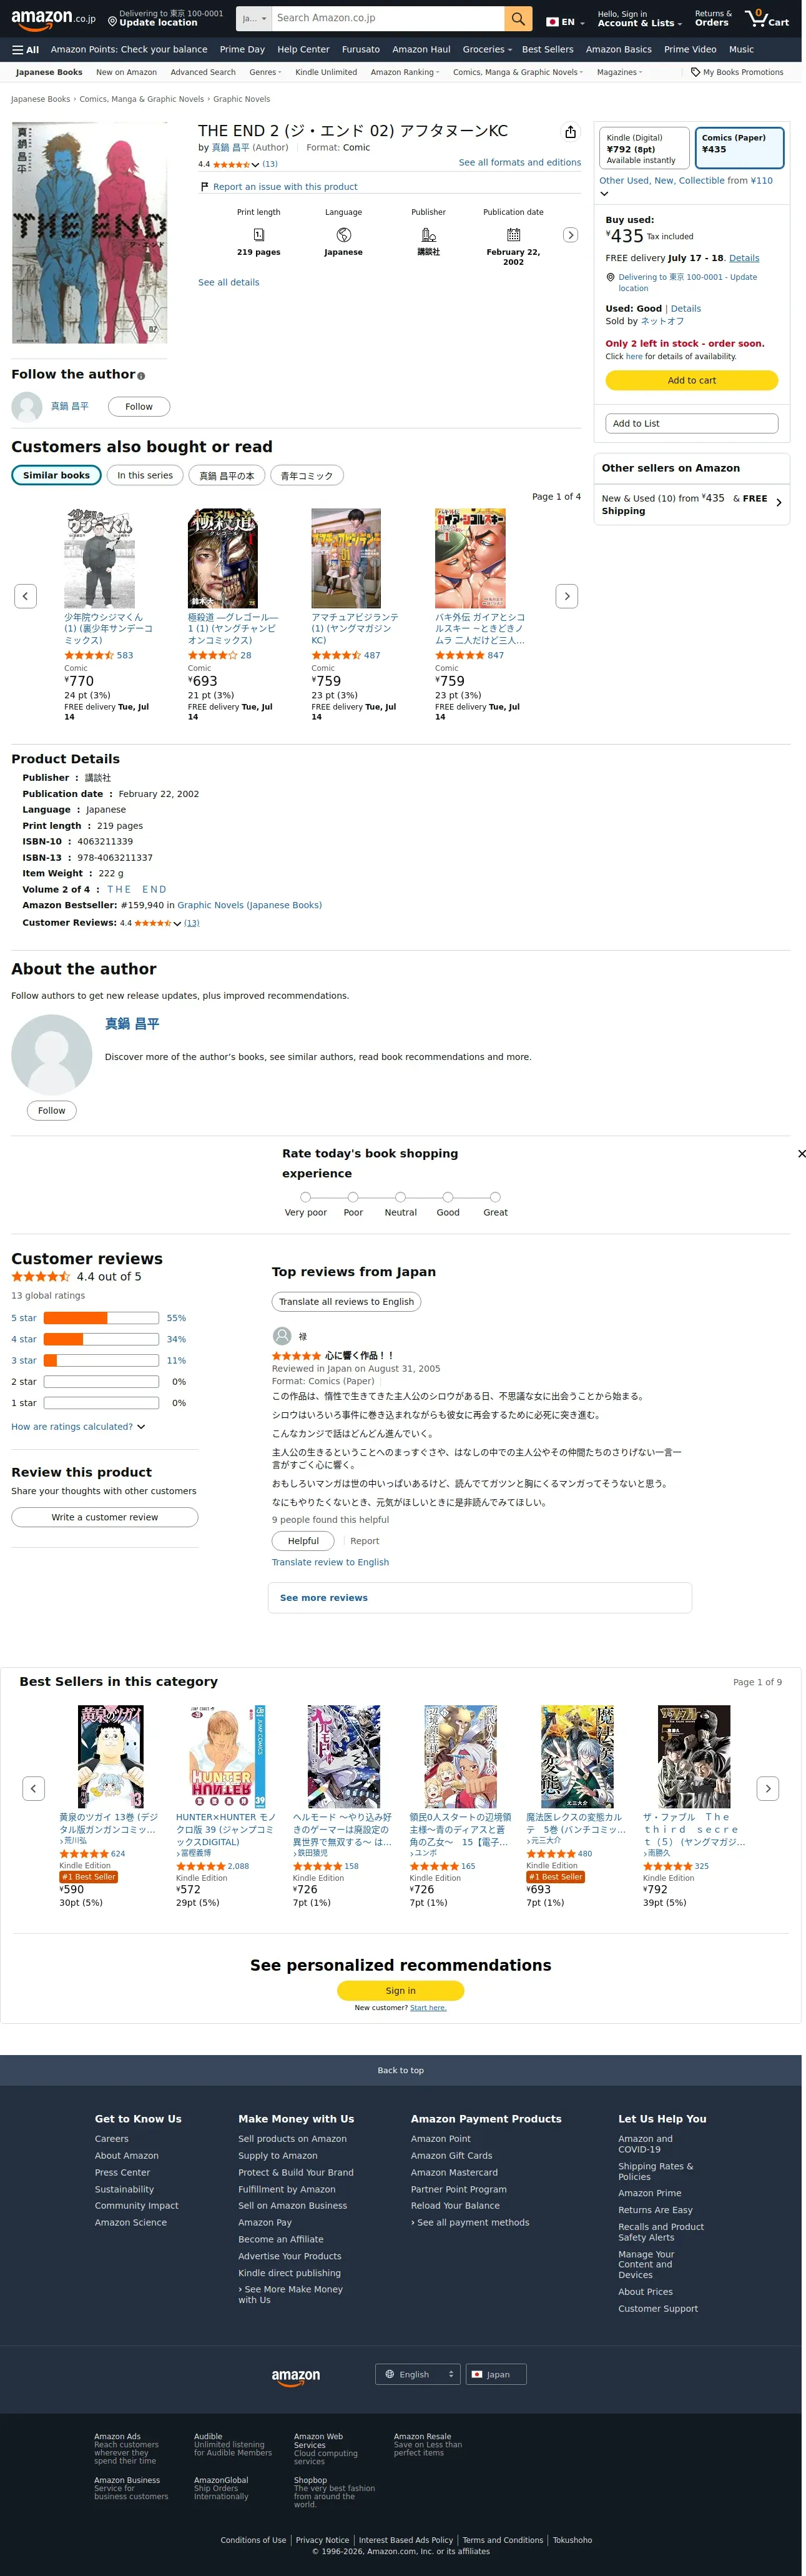Click the print length page icon
Viewport: 806px width, 2576px height.
258,234
